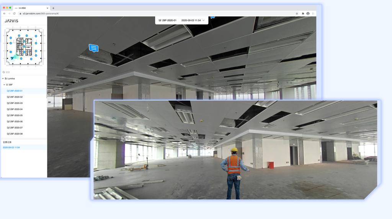Click the camera icon beside 29F-2020-01 in top bar
Screen dimensions: 392x219
(x=160, y=21)
